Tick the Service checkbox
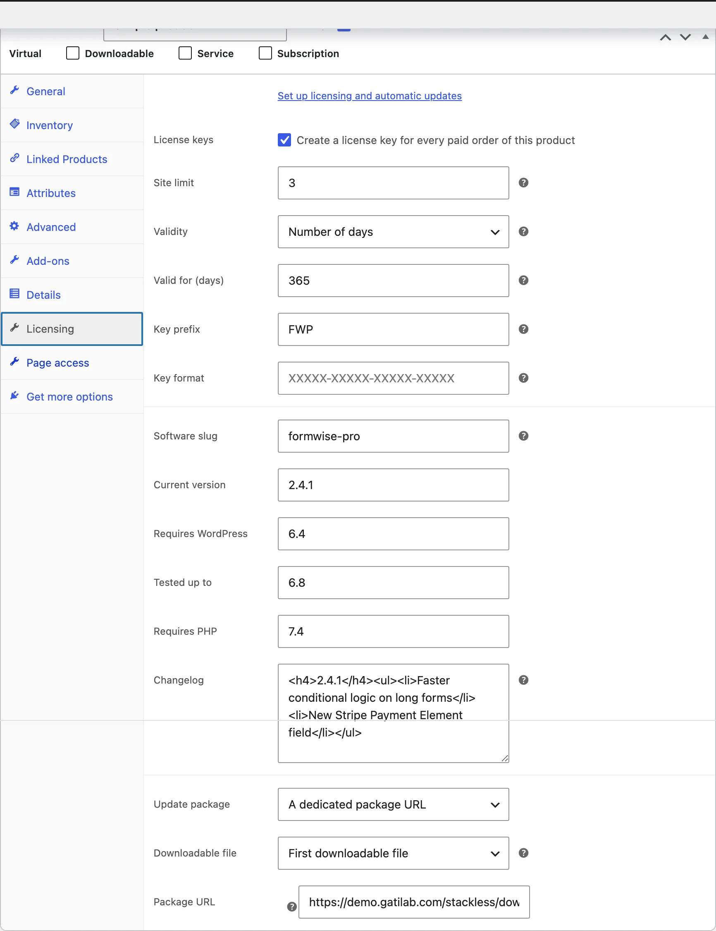Viewport: 716px width, 931px height. pyautogui.click(x=185, y=53)
